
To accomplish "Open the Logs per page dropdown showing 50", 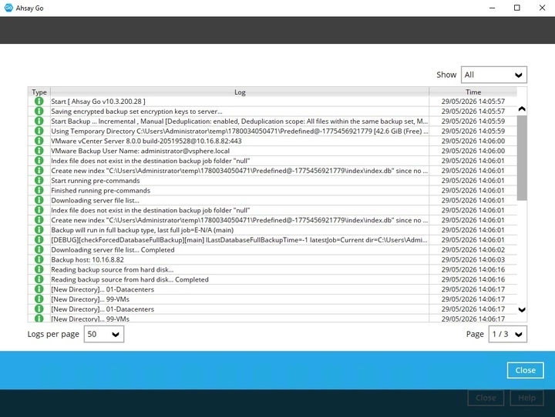I will point(104,335).
